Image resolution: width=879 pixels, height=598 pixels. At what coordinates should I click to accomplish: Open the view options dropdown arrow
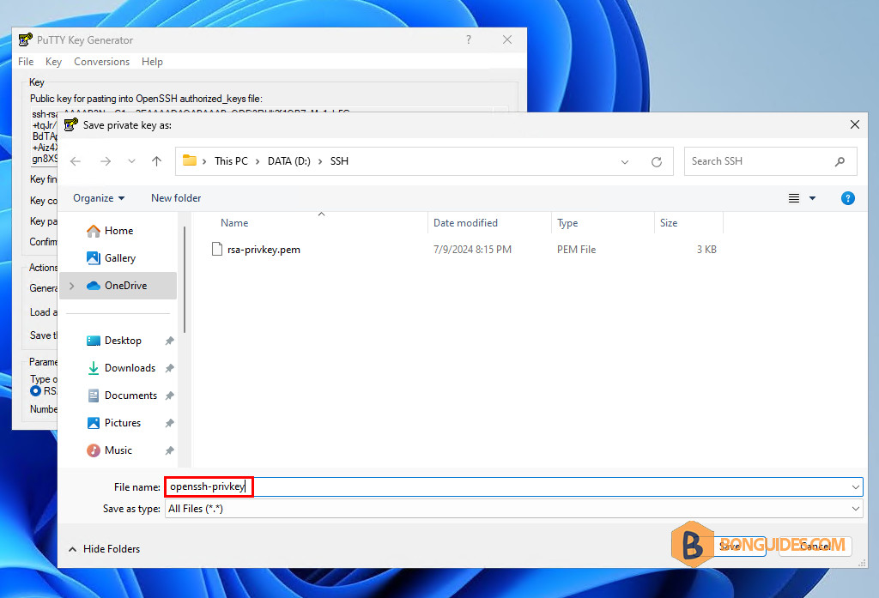tap(812, 198)
